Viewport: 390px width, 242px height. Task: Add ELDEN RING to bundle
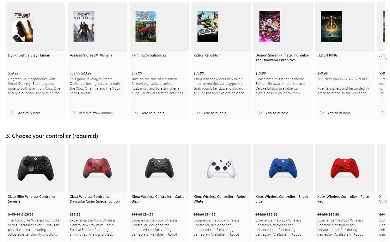[x=338, y=113]
